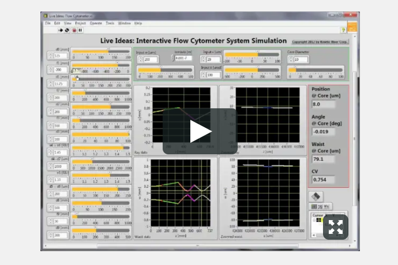Open the Operate menu
Viewport: 398px width, 265px height.
pos(96,23)
